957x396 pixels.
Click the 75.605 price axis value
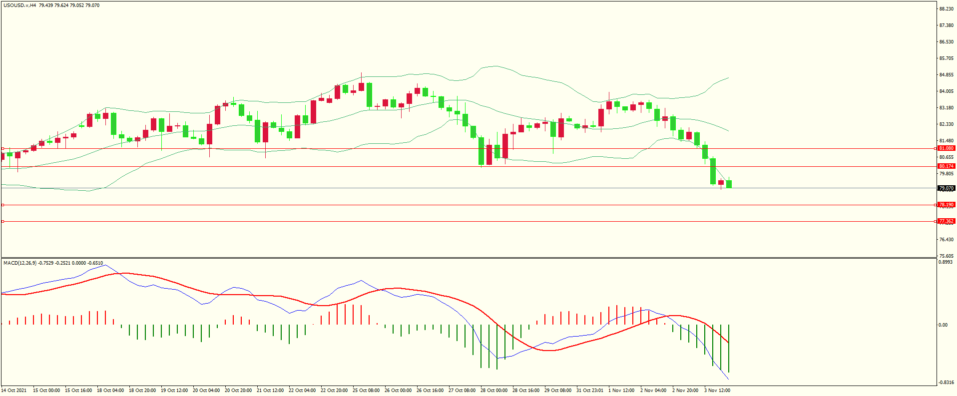coord(947,256)
